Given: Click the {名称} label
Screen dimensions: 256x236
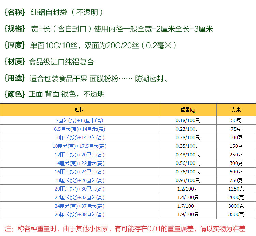Looking at the screenshot, I should [x=15, y=12].
